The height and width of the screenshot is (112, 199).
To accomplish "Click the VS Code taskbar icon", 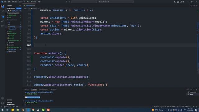I will pyautogui.click(x=28, y=110).
